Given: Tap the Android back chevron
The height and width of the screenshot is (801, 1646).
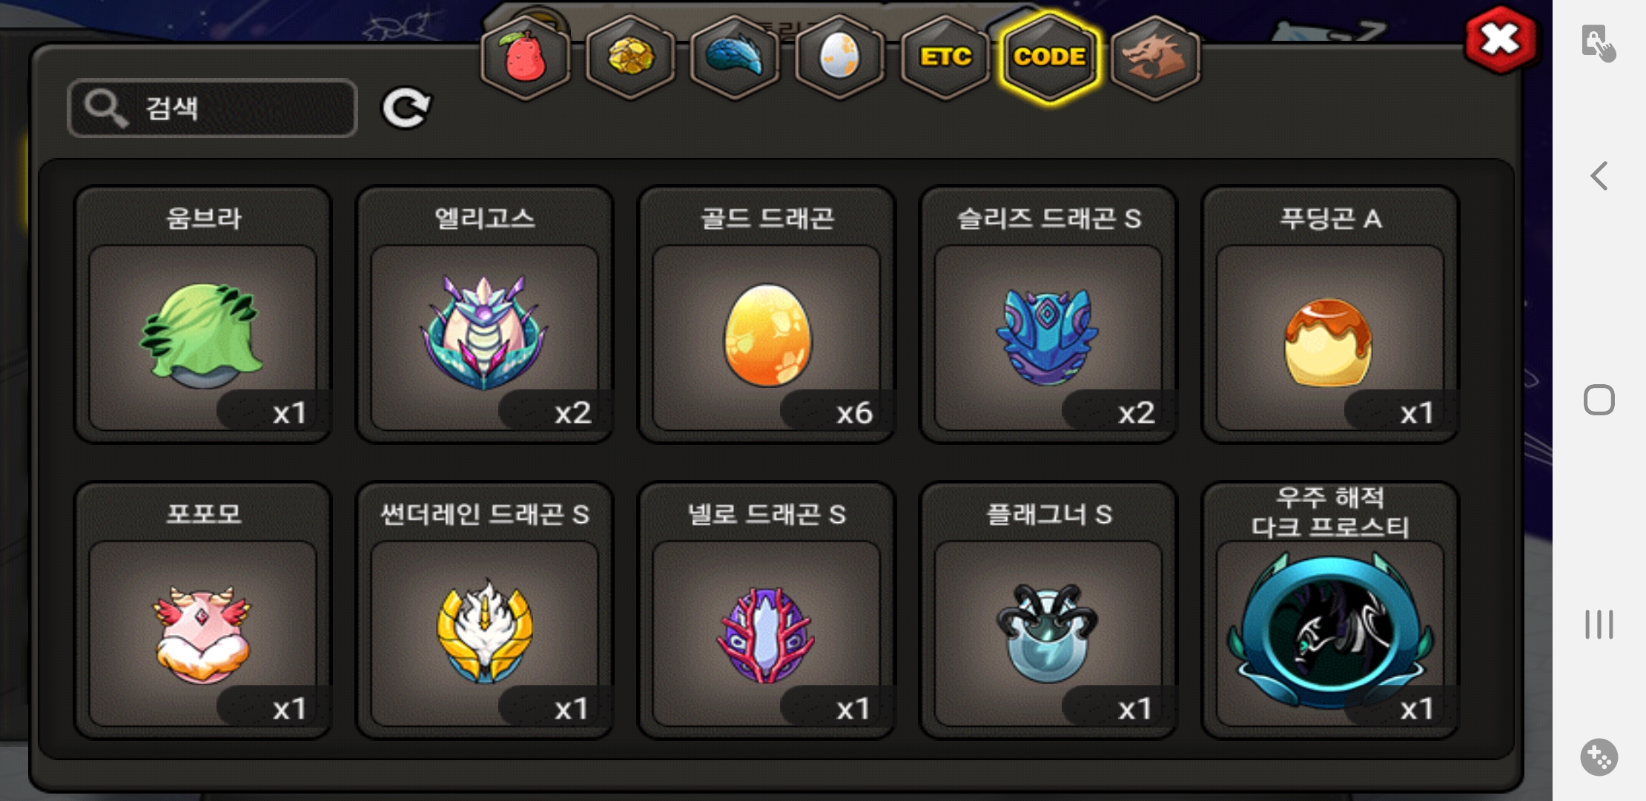Looking at the screenshot, I should (x=1599, y=177).
